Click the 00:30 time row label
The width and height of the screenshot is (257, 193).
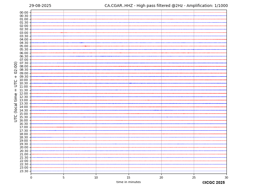tap(24, 16)
